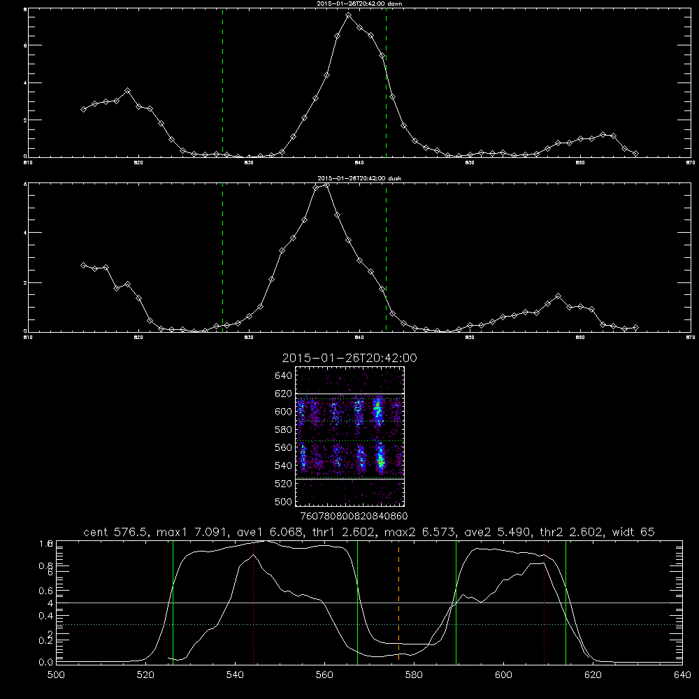This screenshot has height=699, width=699.
Task: Click the '2015-01-26T20:42:00 dusk' plot title
Action: [359, 178]
